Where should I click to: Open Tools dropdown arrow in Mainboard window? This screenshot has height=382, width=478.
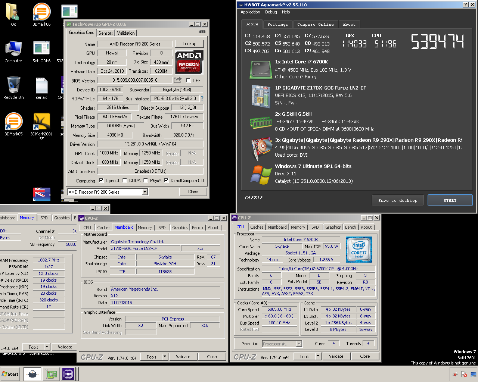point(165,357)
